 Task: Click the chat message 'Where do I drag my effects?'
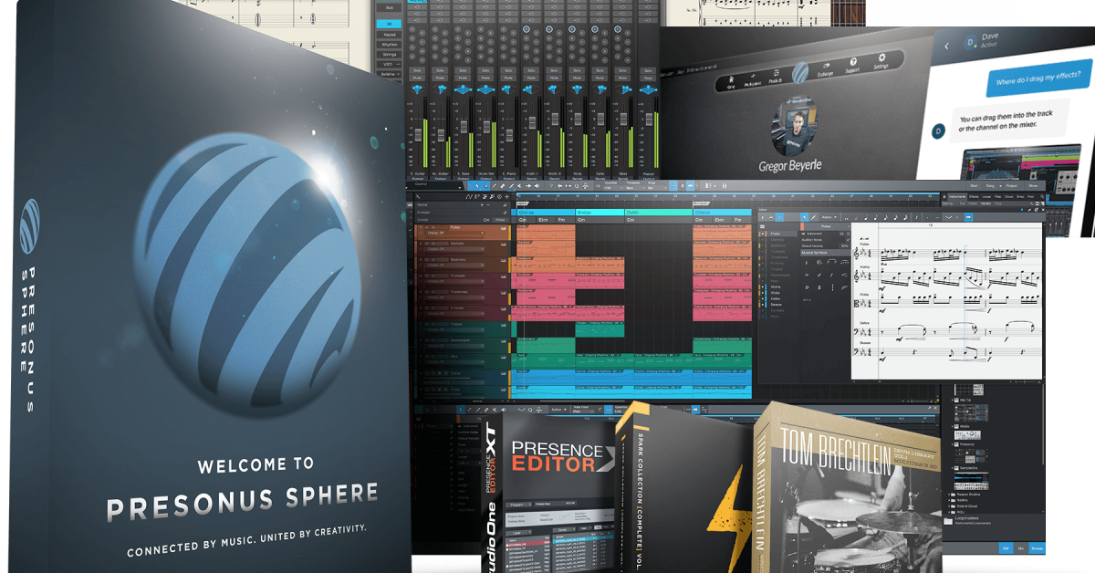click(1039, 78)
